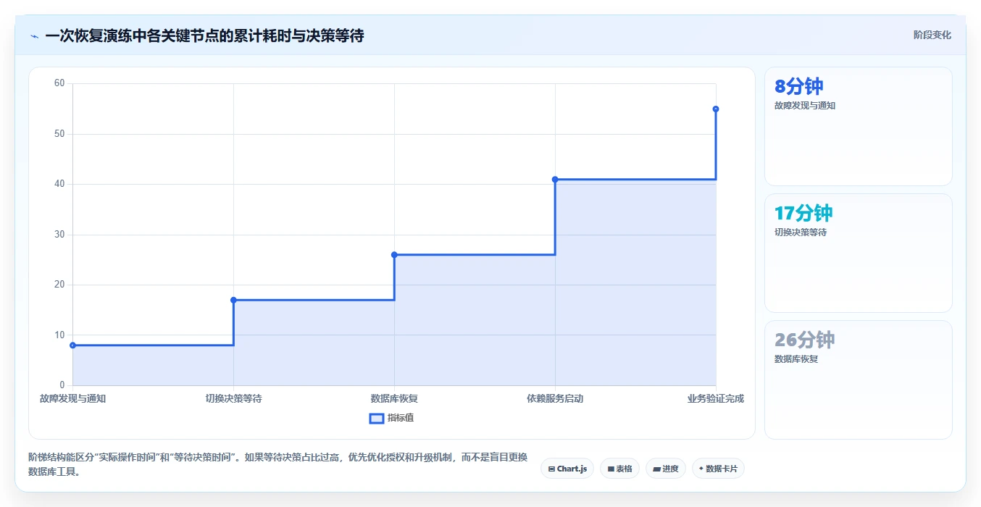Click the x-axis label 数据库恢复
This screenshot has height=507, width=981.
[394, 398]
